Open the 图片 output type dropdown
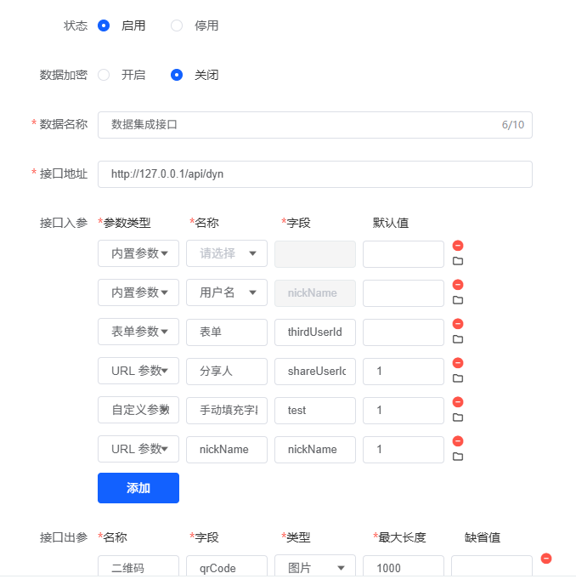Image resolution: width=576 pixels, height=579 pixels. pos(315,568)
